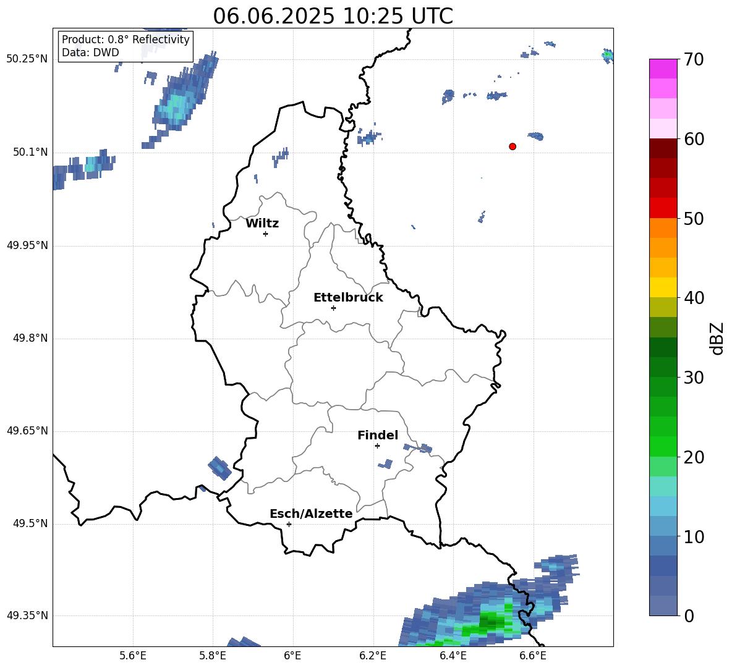Viewport: 732px width, 668px height.
Task: Click the title text 06.06.2025 10:25 UTC
Action: click(333, 16)
